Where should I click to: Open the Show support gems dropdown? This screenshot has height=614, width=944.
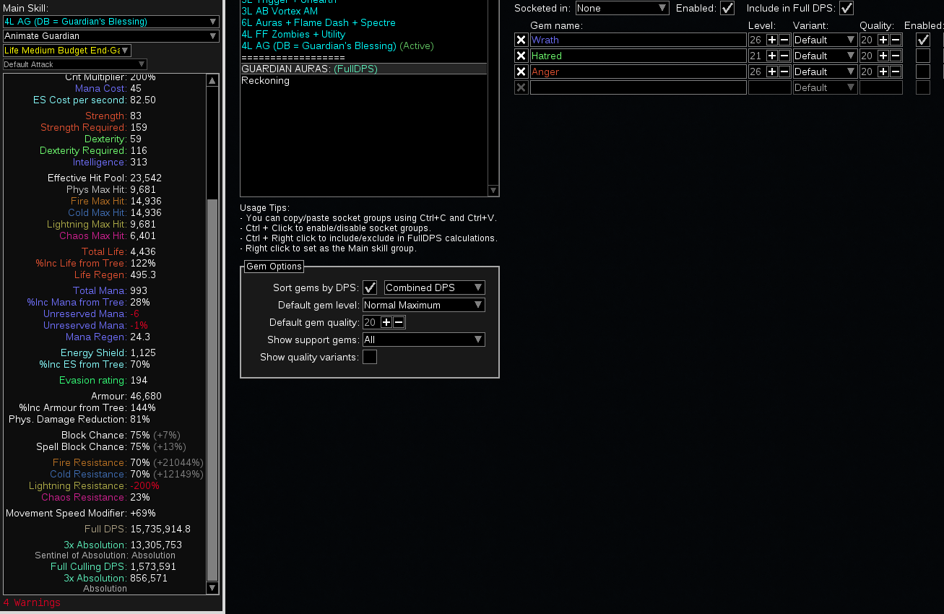[423, 339]
